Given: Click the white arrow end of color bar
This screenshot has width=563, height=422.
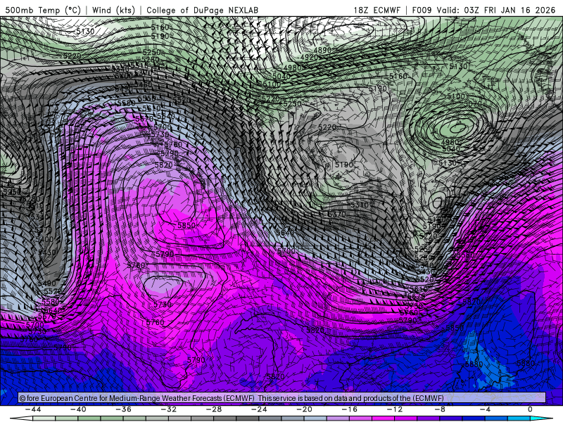Looking at the screenshot, I should [21, 419].
